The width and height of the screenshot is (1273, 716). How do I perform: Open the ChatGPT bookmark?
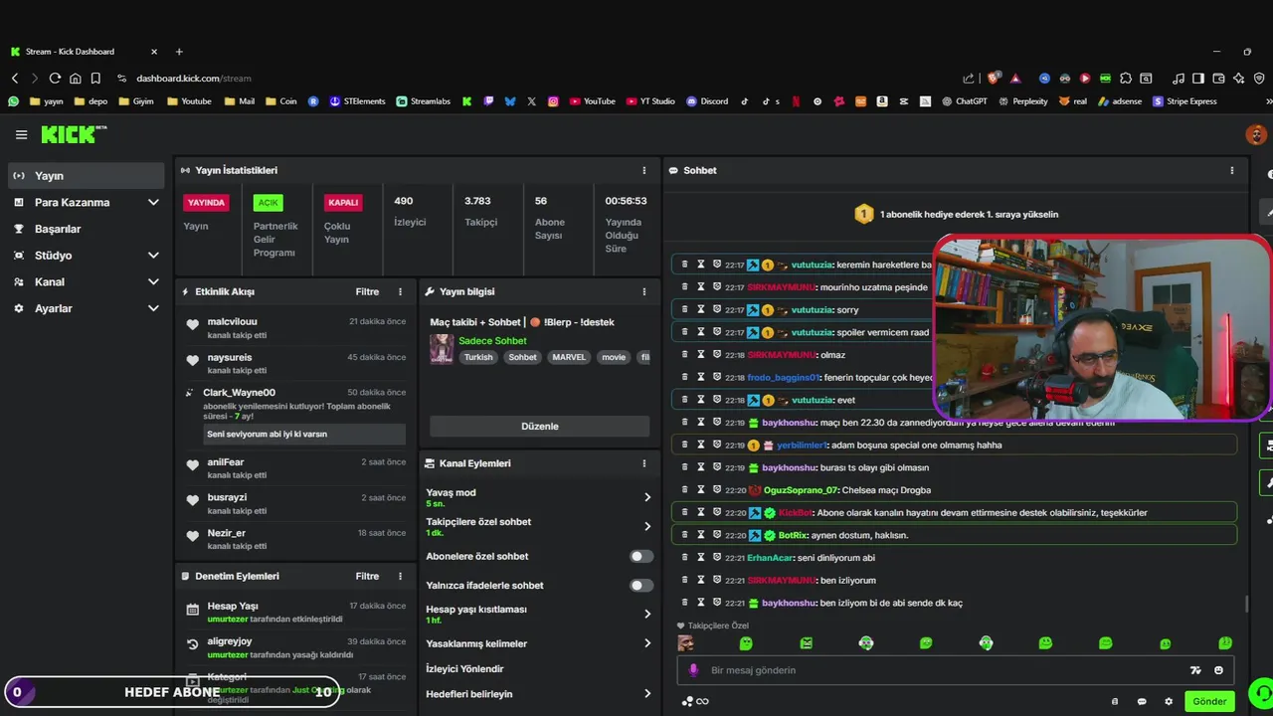pos(964,101)
